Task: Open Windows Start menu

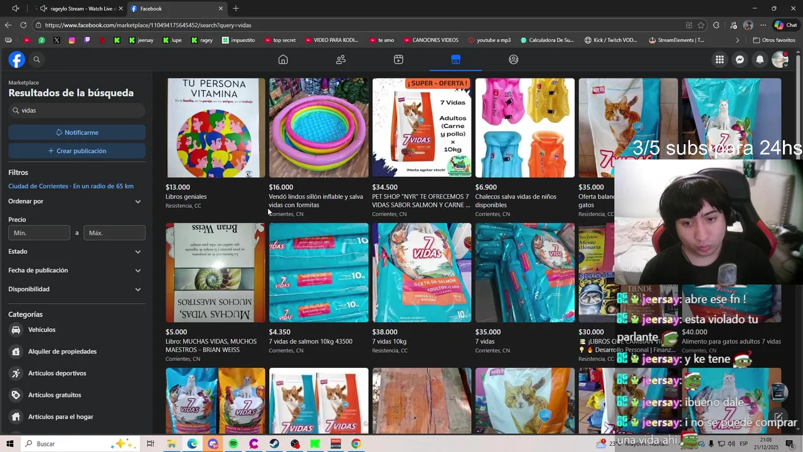Action: click(x=10, y=444)
